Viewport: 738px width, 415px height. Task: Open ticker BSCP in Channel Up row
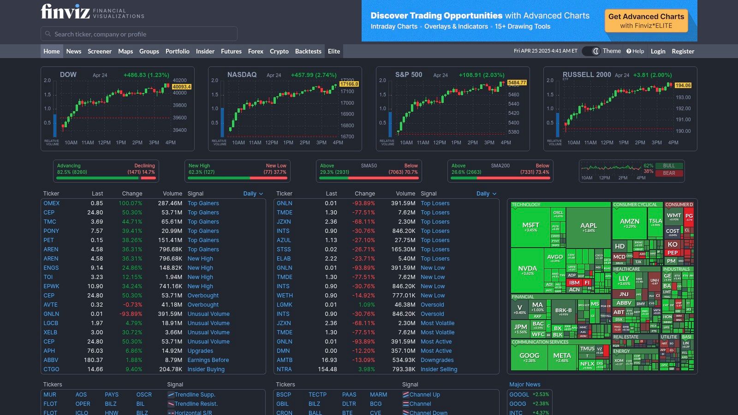click(x=284, y=395)
